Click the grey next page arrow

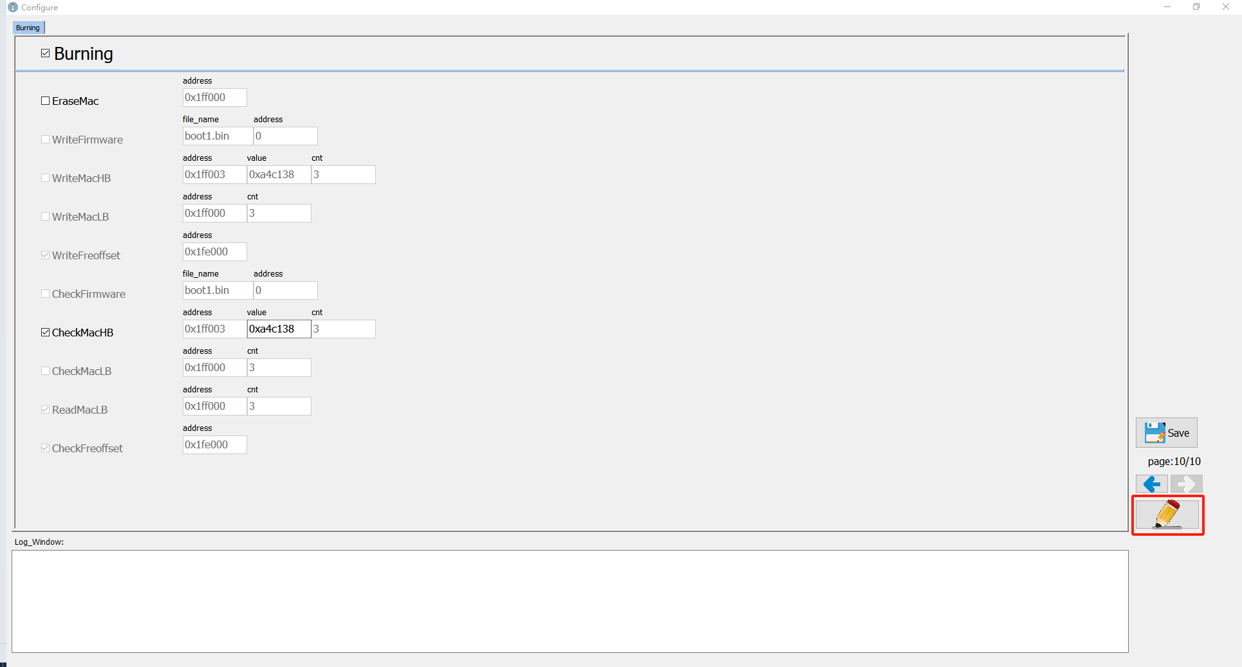1186,484
